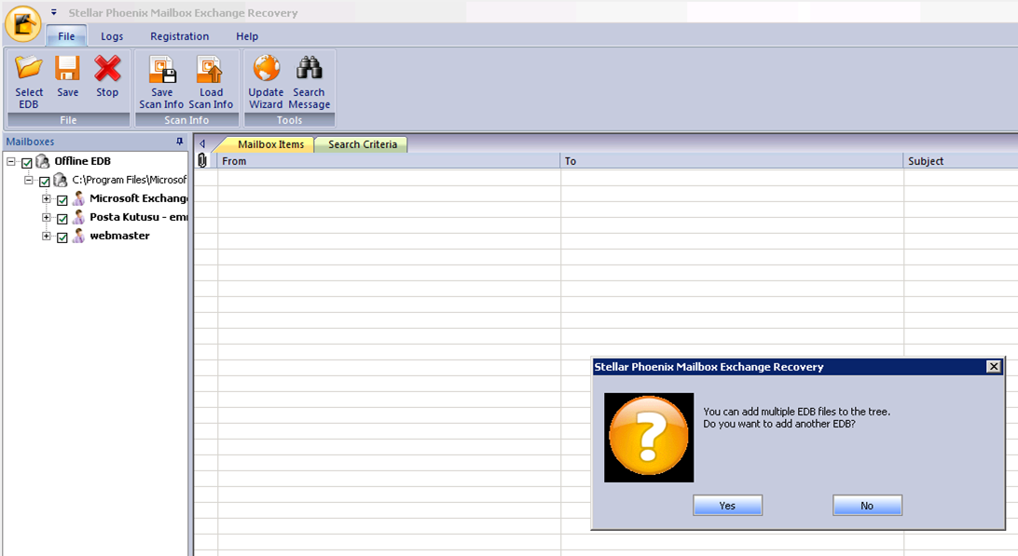Collapse the Offline EDB tree node
This screenshot has height=556, width=1018.
click(x=11, y=161)
